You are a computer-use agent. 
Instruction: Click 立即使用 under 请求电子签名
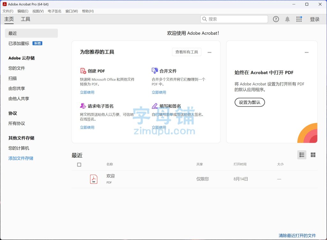tap(87, 127)
